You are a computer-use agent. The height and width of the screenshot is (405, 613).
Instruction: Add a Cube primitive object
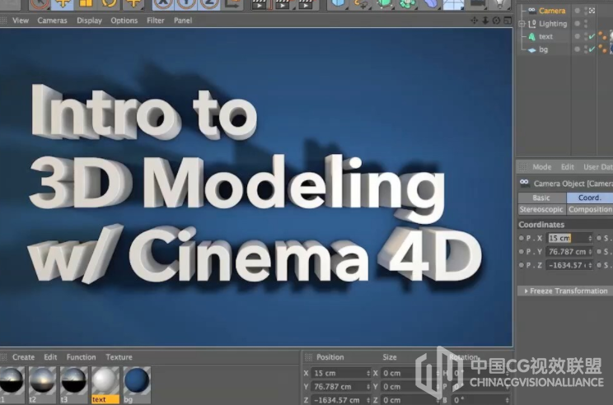(337, 4)
